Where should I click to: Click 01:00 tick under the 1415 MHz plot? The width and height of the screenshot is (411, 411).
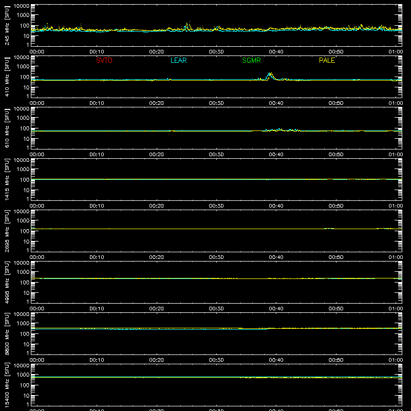(396, 206)
